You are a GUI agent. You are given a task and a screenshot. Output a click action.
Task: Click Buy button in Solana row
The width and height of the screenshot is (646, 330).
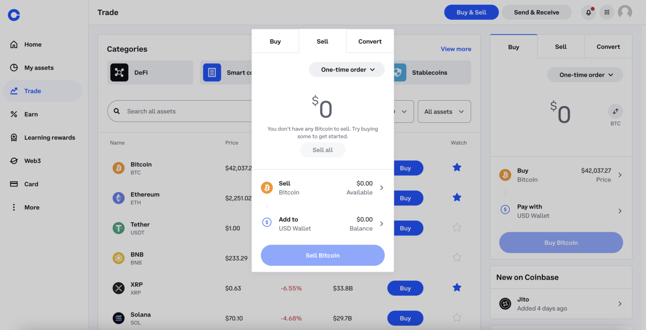click(405, 318)
